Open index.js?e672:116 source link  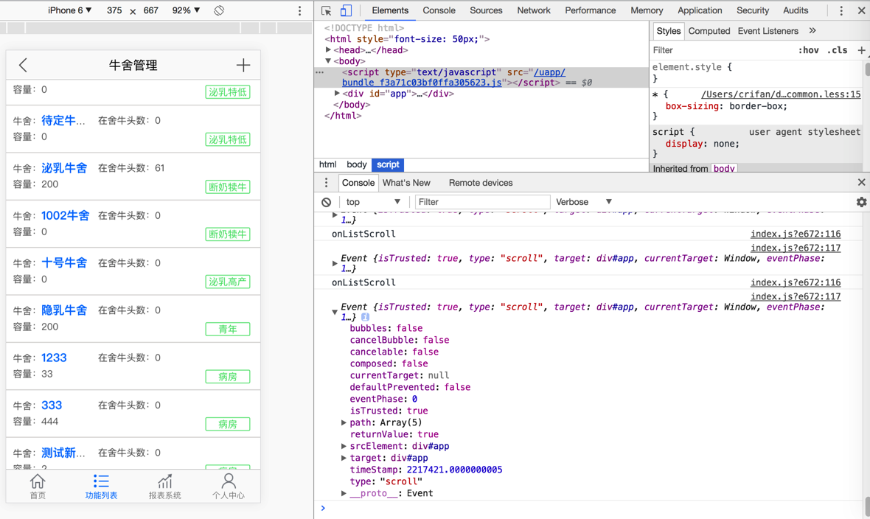tap(795, 234)
